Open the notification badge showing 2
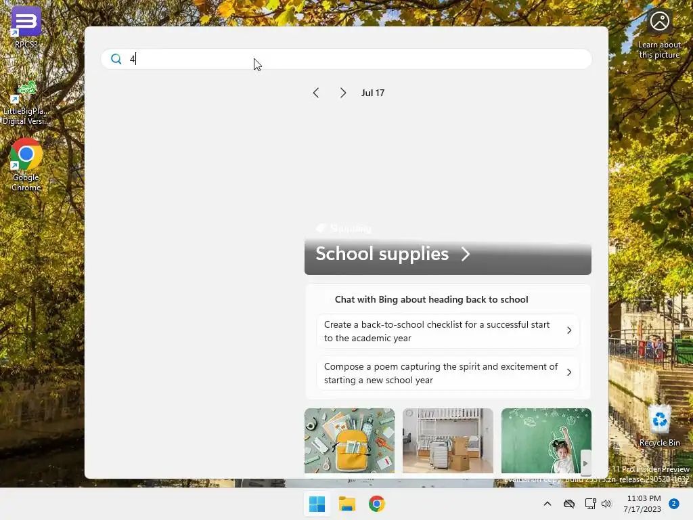 coord(674,504)
